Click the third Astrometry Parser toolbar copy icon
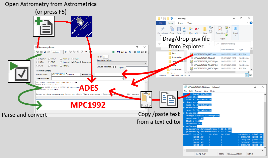The width and height of the screenshot is (268, 158). (45, 52)
